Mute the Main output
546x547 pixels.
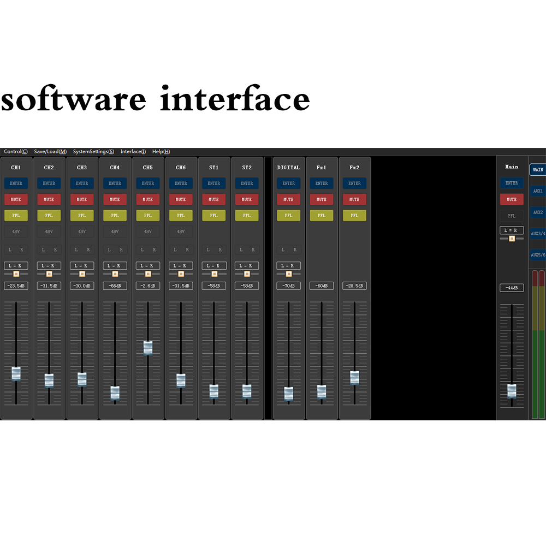(x=512, y=200)
